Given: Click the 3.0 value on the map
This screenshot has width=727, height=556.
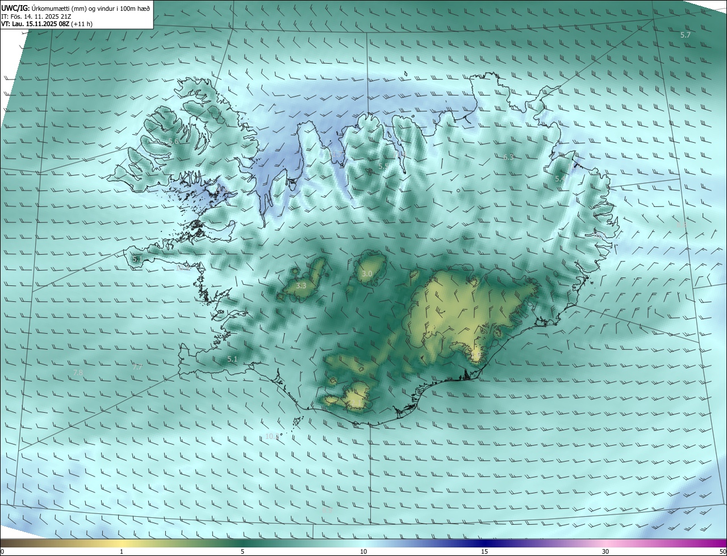Looking at the screenshot, I should [367, 274].
